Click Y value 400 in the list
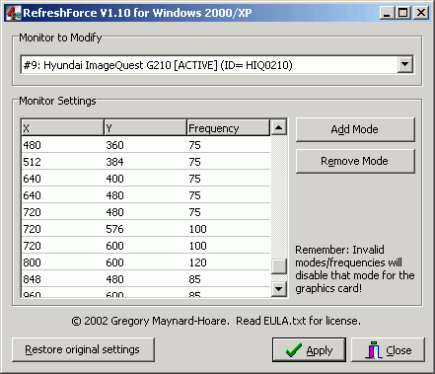Screen dimensions: 435x374 [114, 179]
